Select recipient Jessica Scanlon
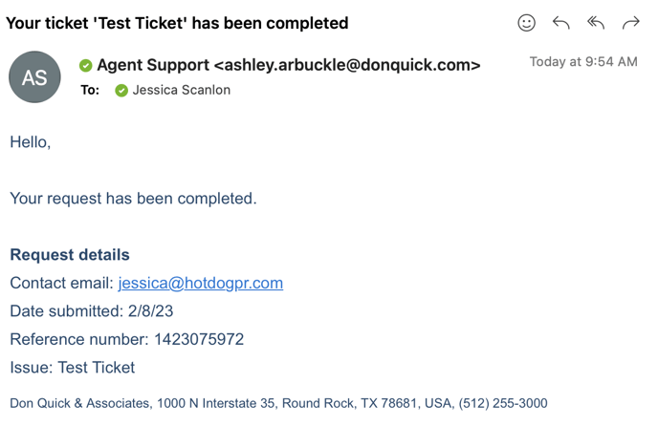This screenshot has width=658, height=426. [x=181, y=91]
